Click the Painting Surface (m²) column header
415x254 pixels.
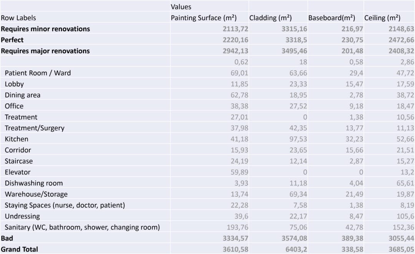coord(204,18)
